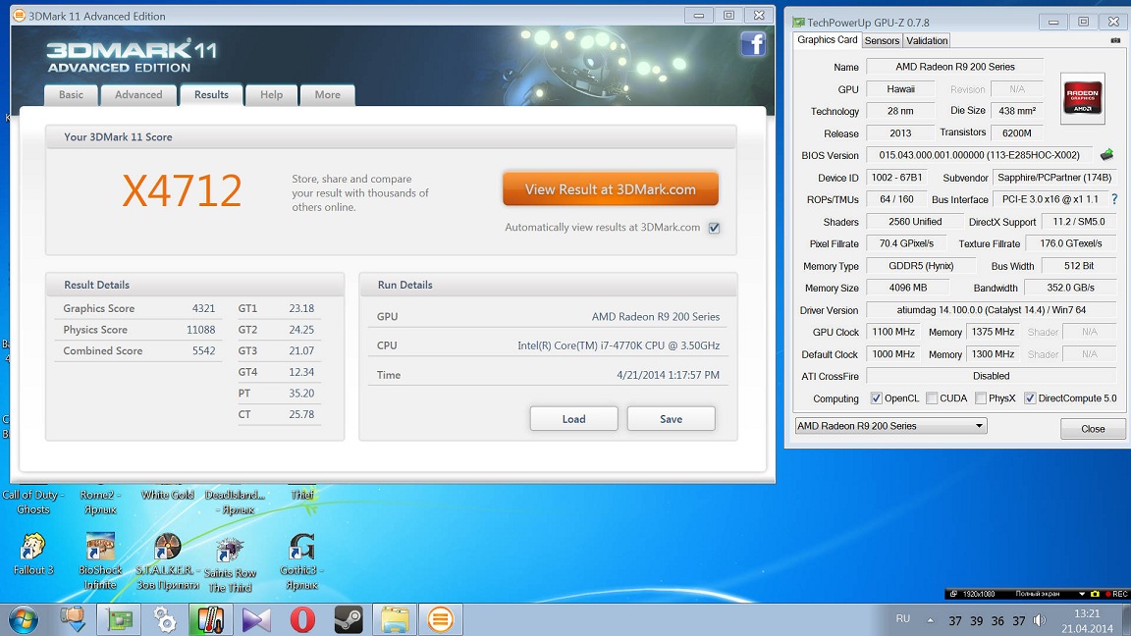Image resolution: width=1131 pixels, height=636 pixels.
Task: Click the GT4 result 12.34
Action: 301,372
